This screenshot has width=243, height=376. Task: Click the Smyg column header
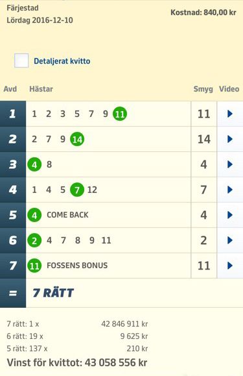203,89
